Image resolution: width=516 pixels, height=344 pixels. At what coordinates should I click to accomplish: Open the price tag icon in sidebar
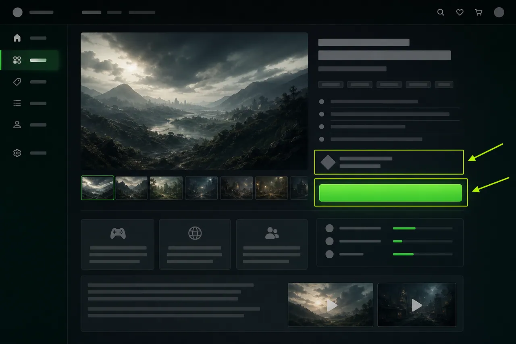click(x=17, y=82)
